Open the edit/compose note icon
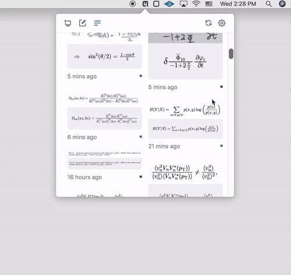Screen dimensions: 291x275 (x=83, y=23)
